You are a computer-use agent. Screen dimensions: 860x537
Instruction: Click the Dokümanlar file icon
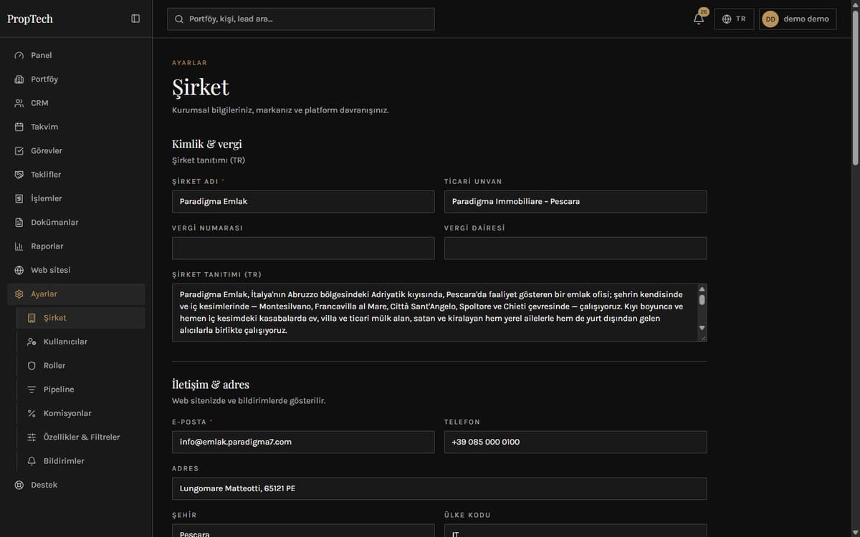19,223
